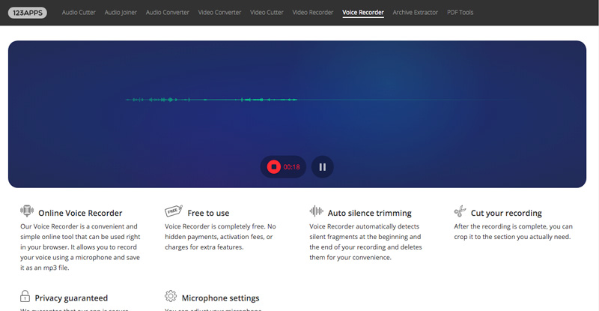Go to Audio Joiner
This screenshot has width=599, height=311.
coord(121,13)
